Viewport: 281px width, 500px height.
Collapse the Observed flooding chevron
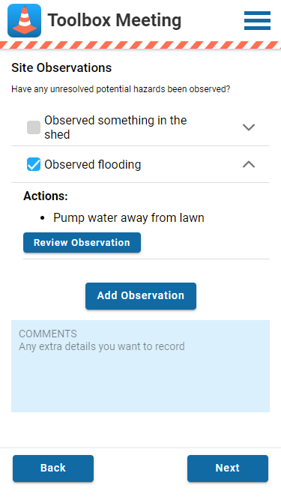[x=249, y=164]
